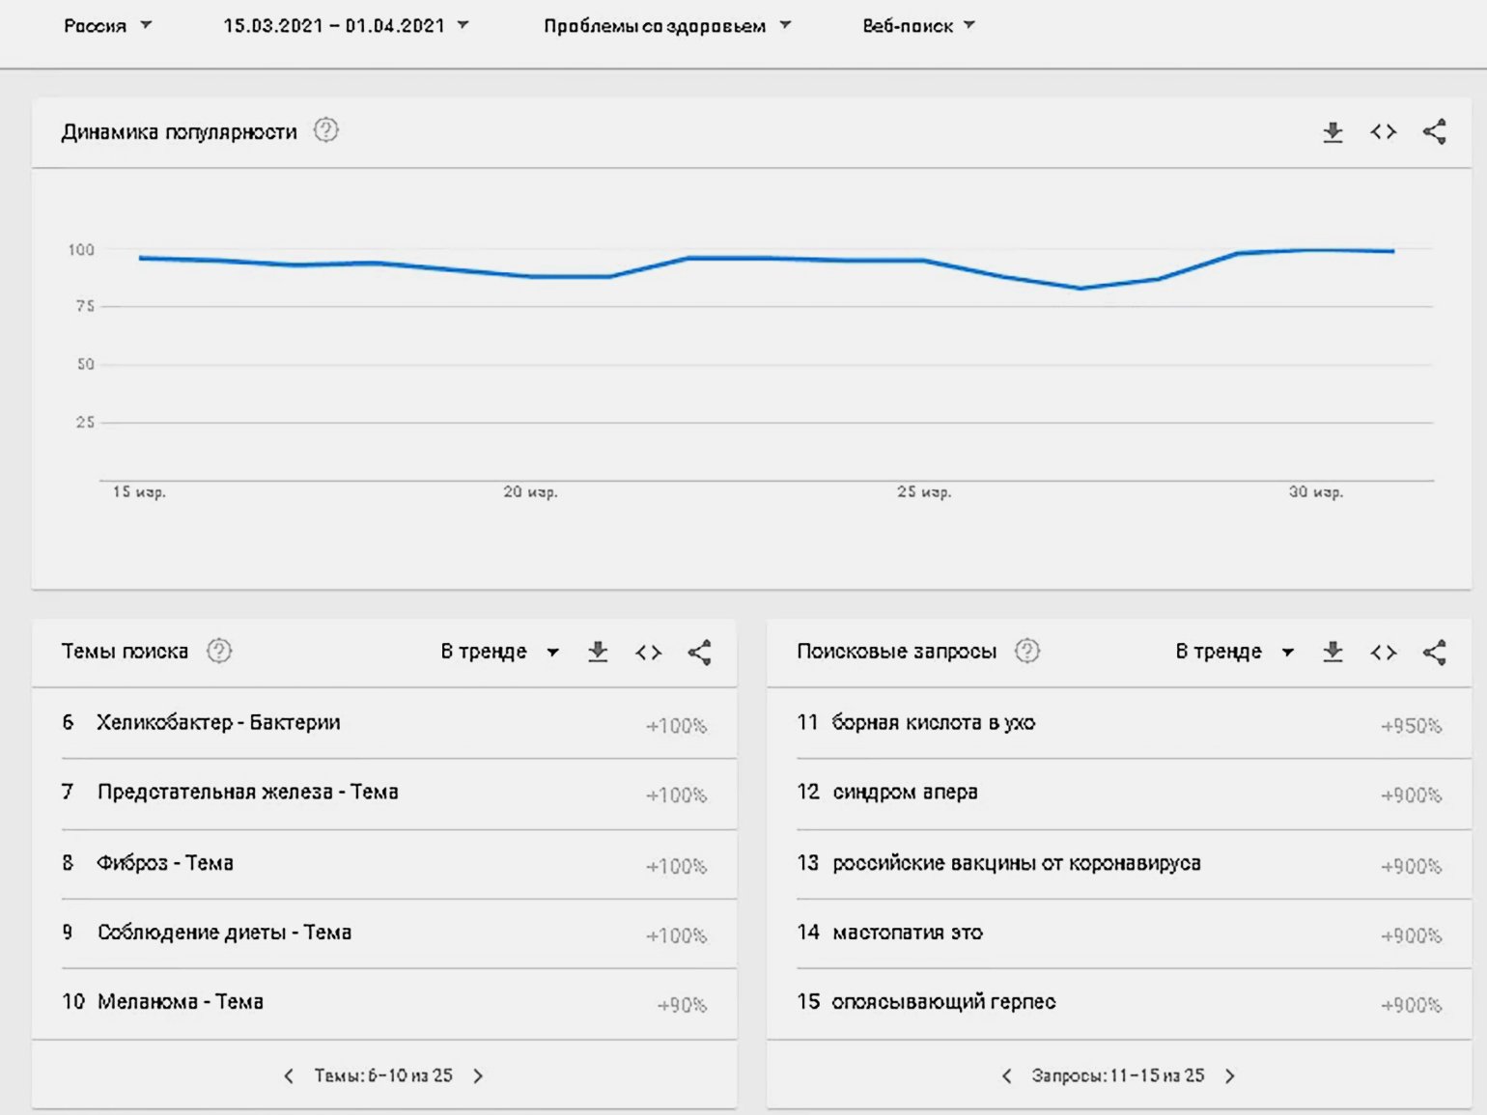This screenshot has width=1487, height=1115.
Task: Expand the 15.03.2021 – 01.04.2021 date range dropdown
Action: 345,26
